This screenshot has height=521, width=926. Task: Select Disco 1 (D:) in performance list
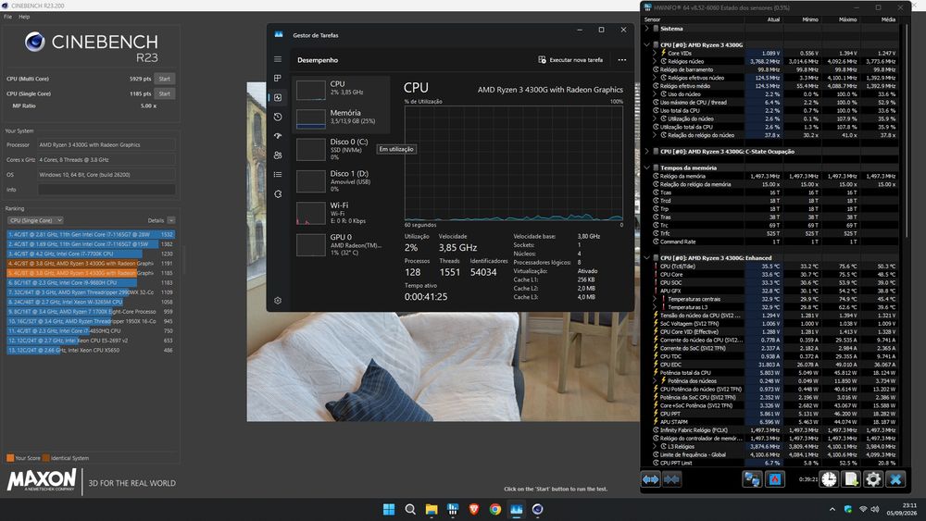[x=342, y=181]
